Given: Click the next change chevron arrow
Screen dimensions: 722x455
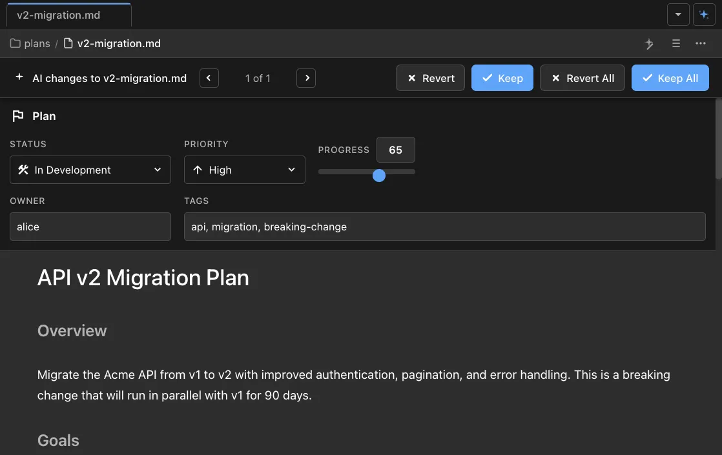Looking at the screenshot, I should 306,77.
